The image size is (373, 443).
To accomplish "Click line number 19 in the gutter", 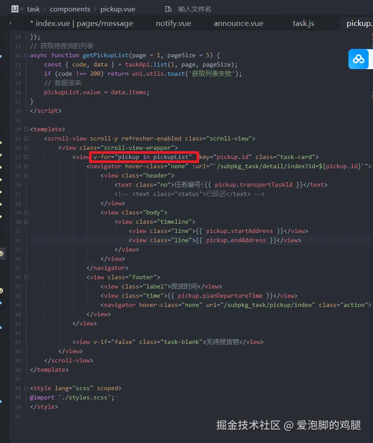I will (18, 120).
